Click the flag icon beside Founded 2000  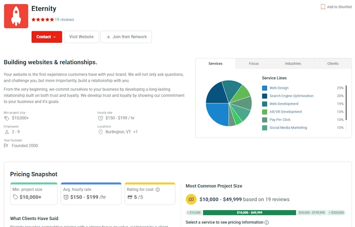click(x=6, y=146)
